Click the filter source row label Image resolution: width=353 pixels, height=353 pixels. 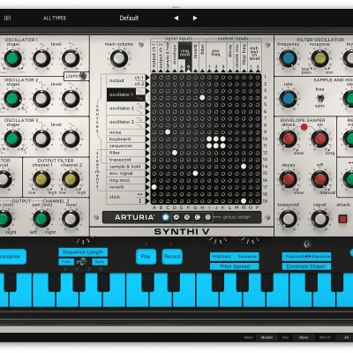[x=115, y=153]
